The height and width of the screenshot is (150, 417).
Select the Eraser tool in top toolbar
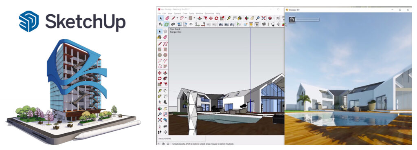coord(167,18)
